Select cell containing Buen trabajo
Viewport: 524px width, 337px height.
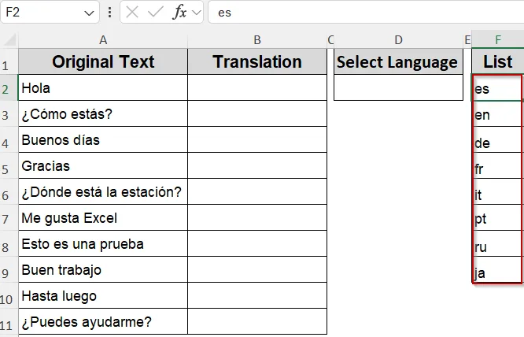103,269
